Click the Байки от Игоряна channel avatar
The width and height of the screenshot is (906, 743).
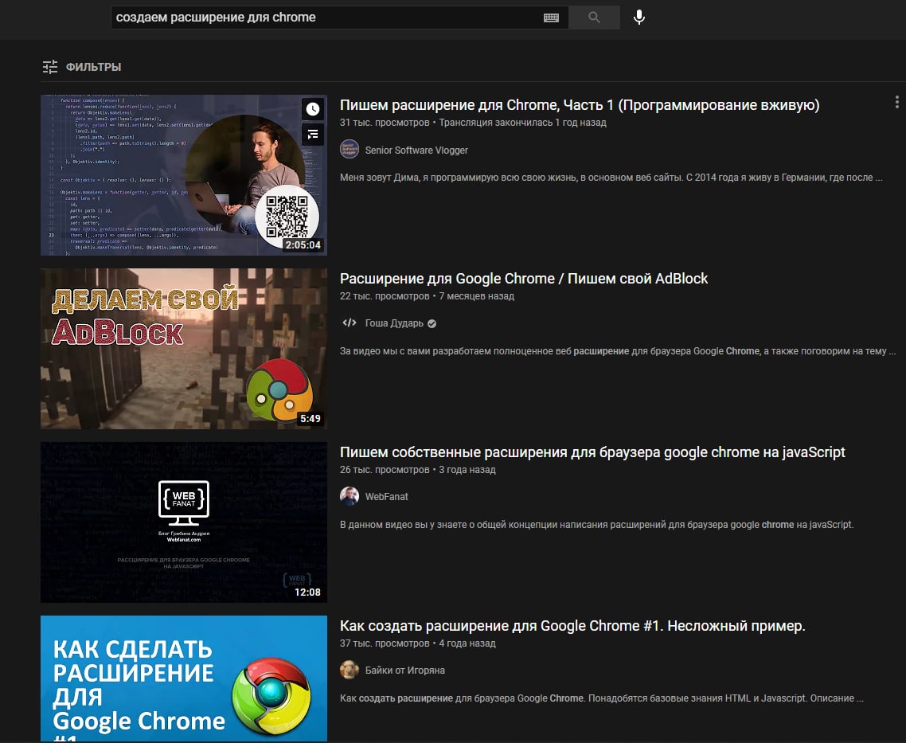pyautogui.click(x=350, y=671)
